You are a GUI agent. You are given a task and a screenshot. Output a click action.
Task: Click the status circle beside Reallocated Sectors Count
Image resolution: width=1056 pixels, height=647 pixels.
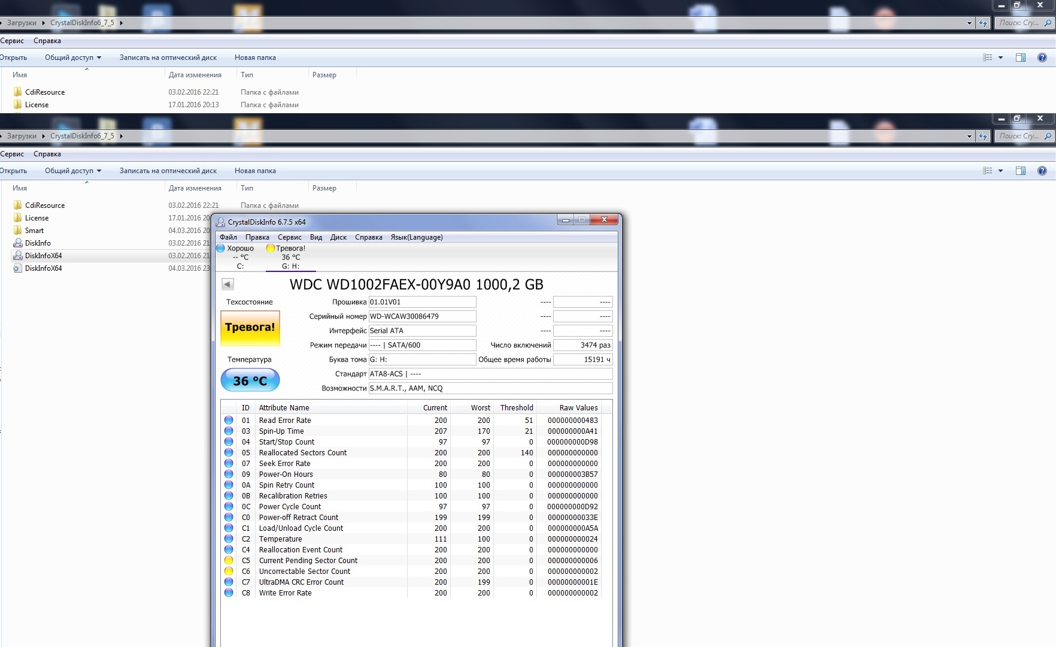pyautogui.click(x=229, y=452)
